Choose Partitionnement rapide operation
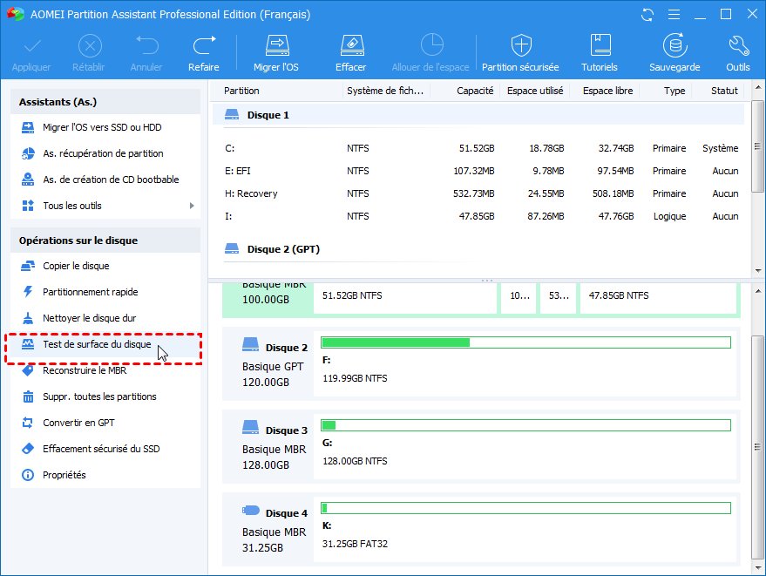 tap(105, 292)
